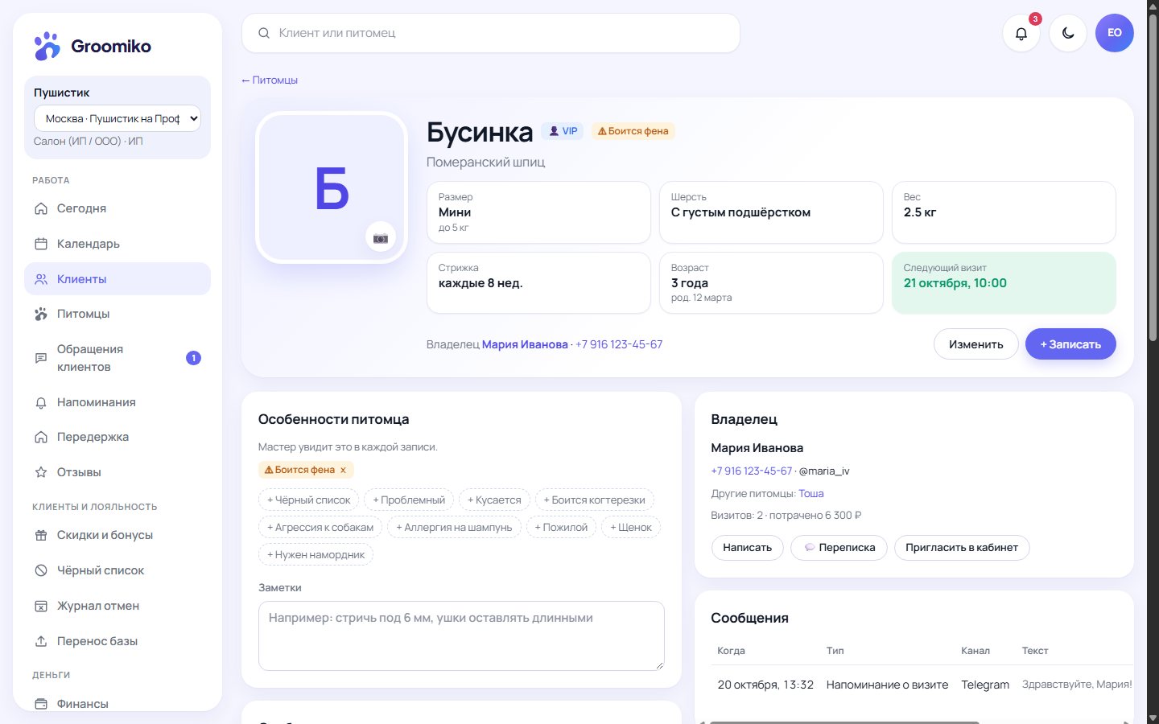Add '+ Боится когтерезки' tag
This screenshot has height=724, width=1159.
[594, 500]
